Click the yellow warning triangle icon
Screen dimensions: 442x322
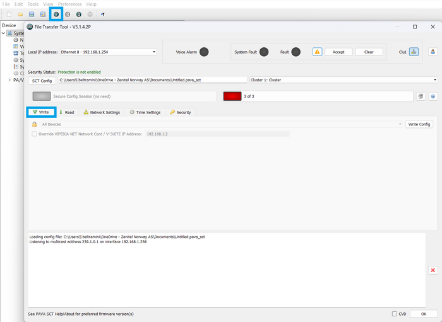[317, 52]
